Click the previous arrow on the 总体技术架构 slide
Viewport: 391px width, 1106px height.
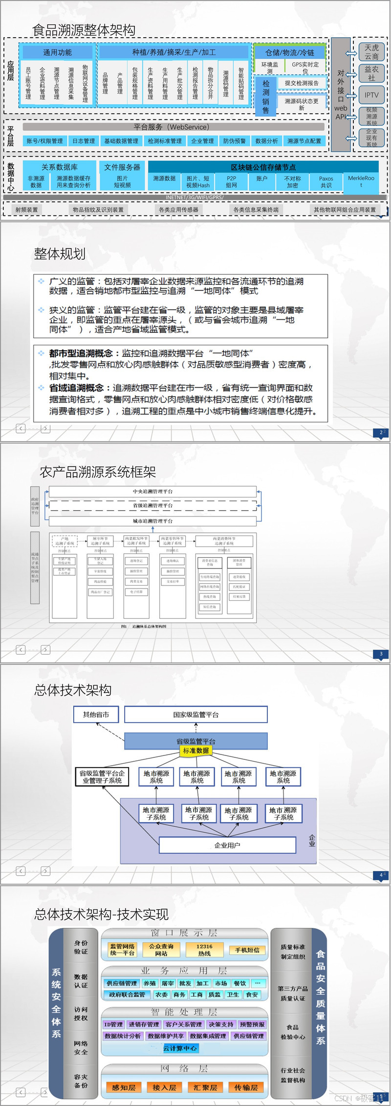click(21, 871)
